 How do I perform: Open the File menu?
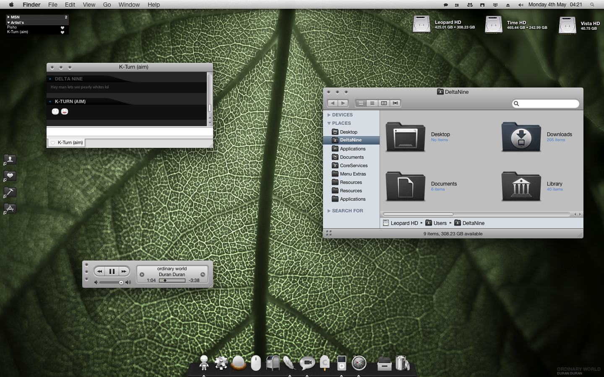[x=53, y=5]
